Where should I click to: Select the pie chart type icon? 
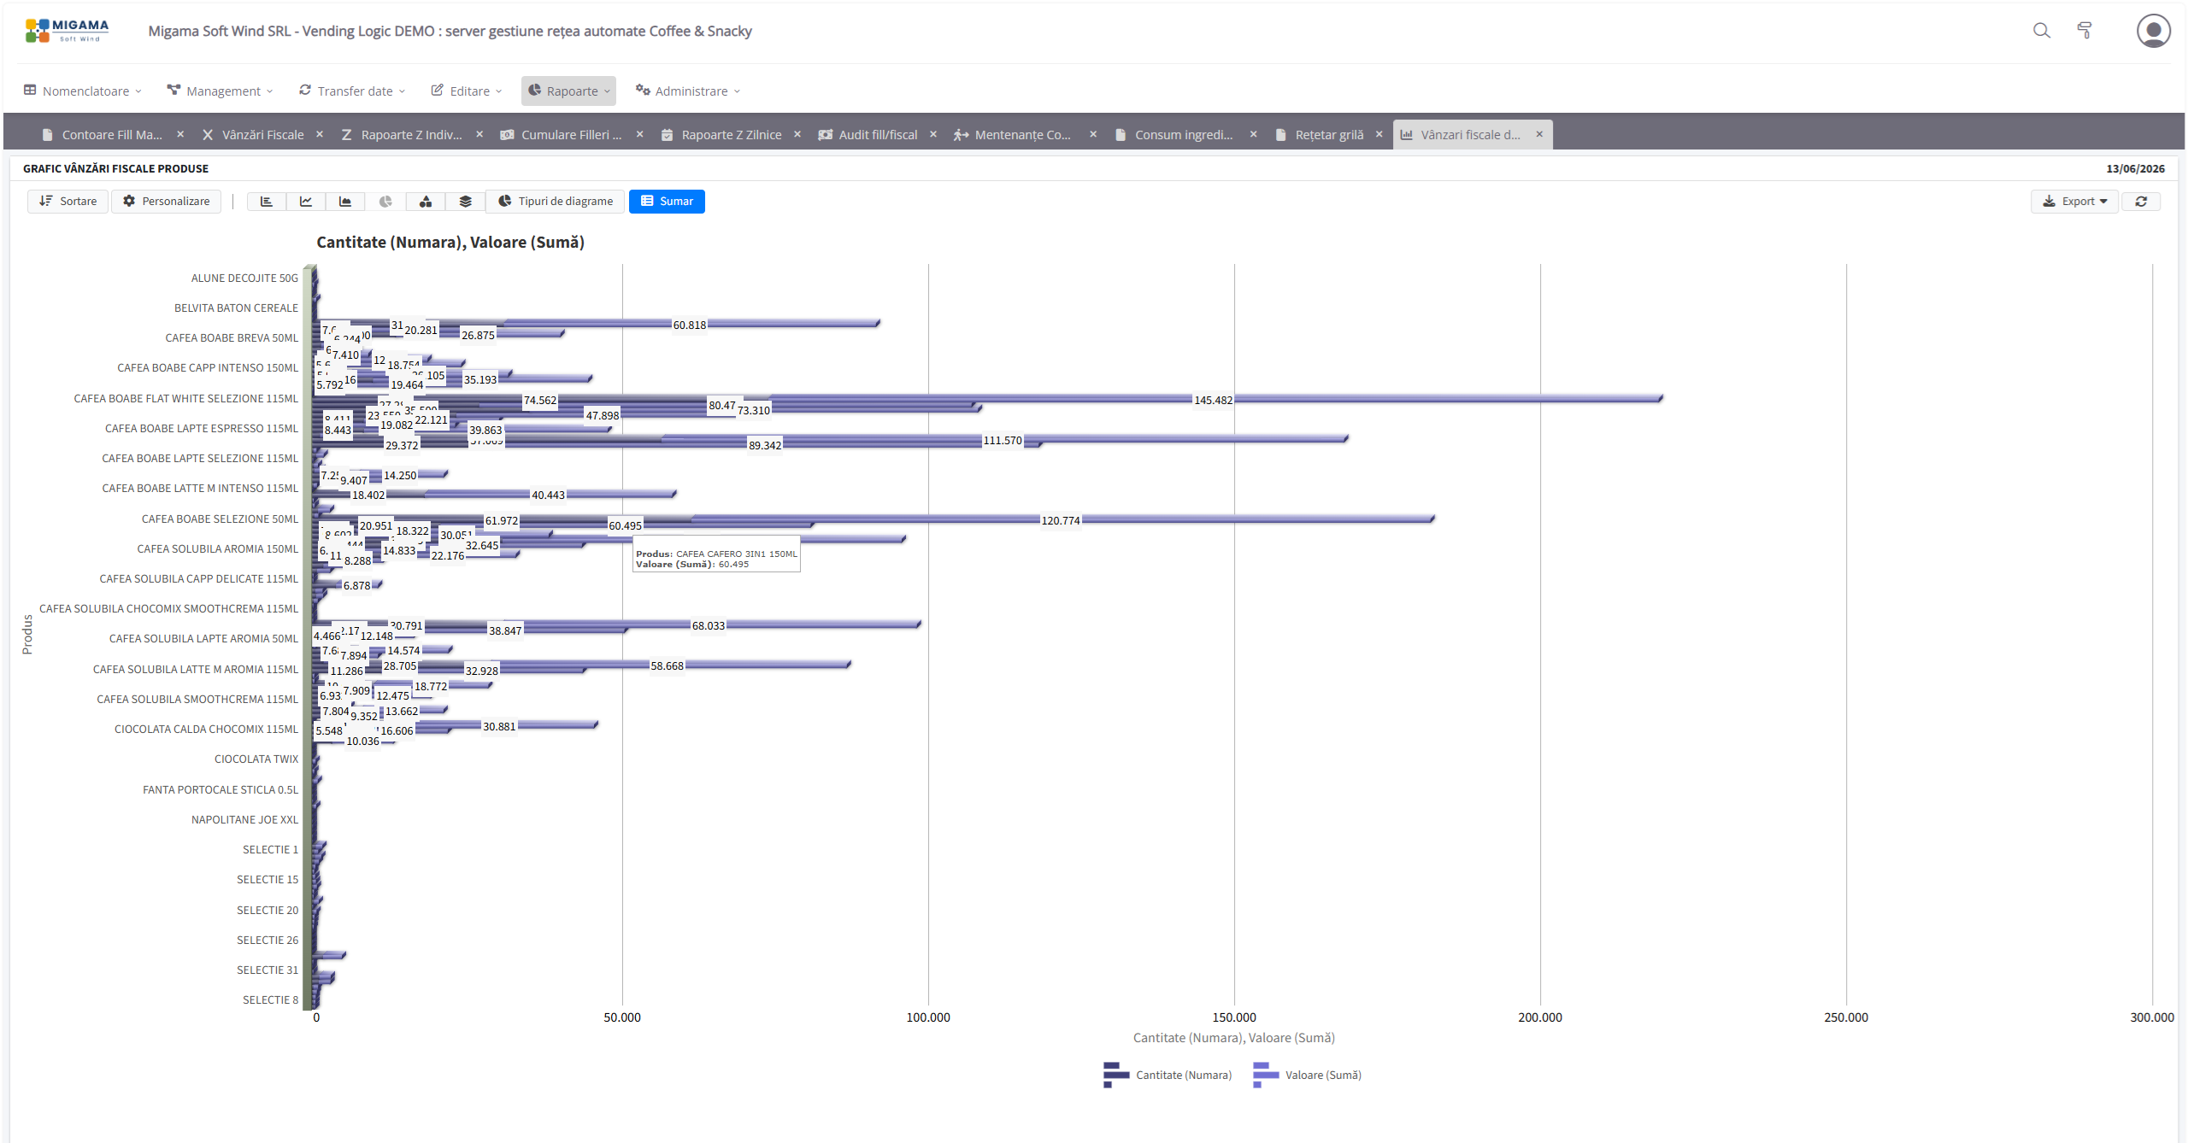point(385,202)
